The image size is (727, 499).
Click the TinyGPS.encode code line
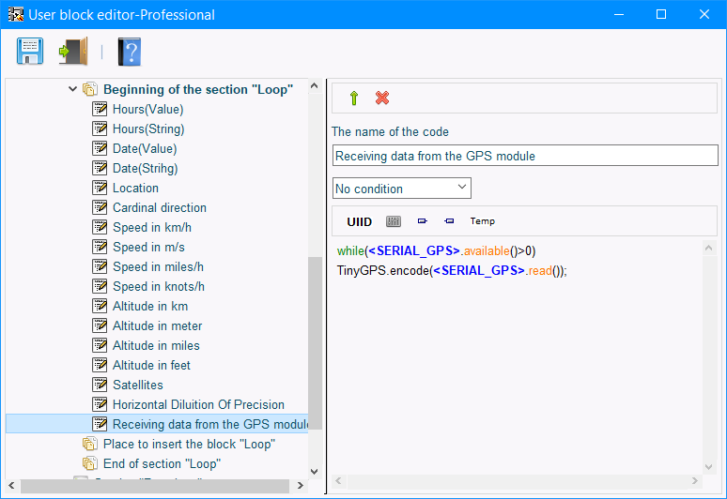click(x=452, y=270)
